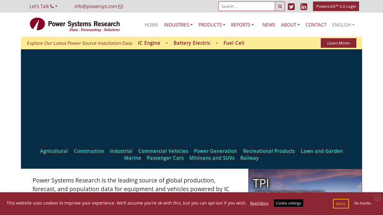Viewport: 383px width, 215px height.
Task: Click the Power Systems Research logo
Action: pos(75,25)
